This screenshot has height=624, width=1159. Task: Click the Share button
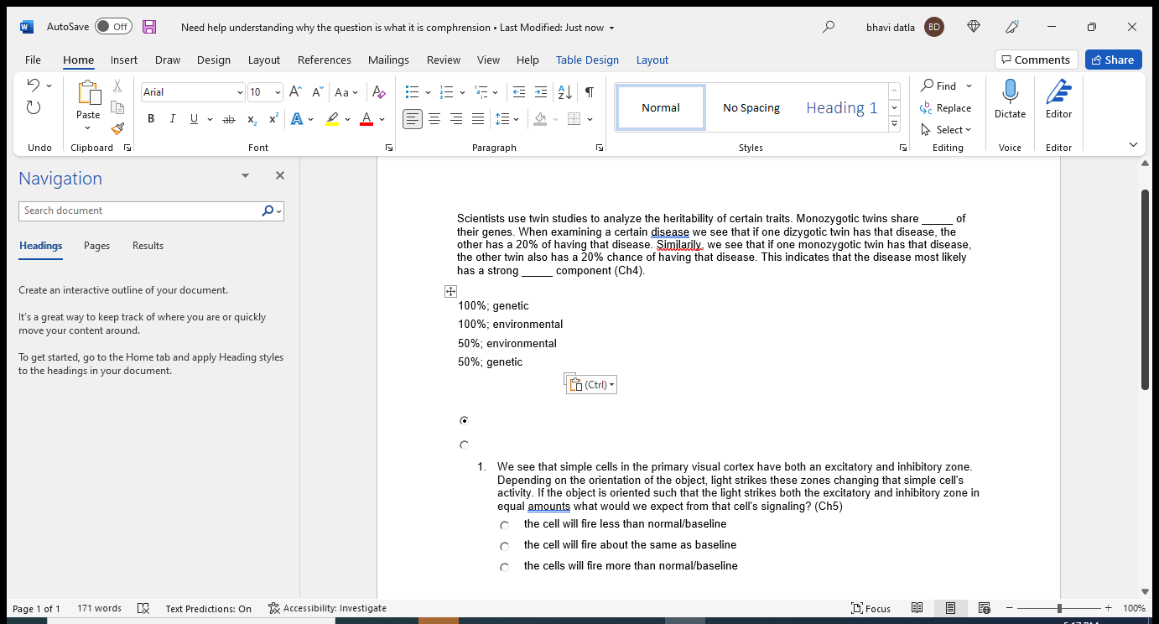tap(1113, 59)
